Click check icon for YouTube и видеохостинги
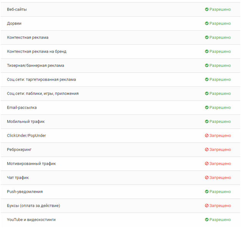Viewport: 241px width, 228px height. click(207, 220)
